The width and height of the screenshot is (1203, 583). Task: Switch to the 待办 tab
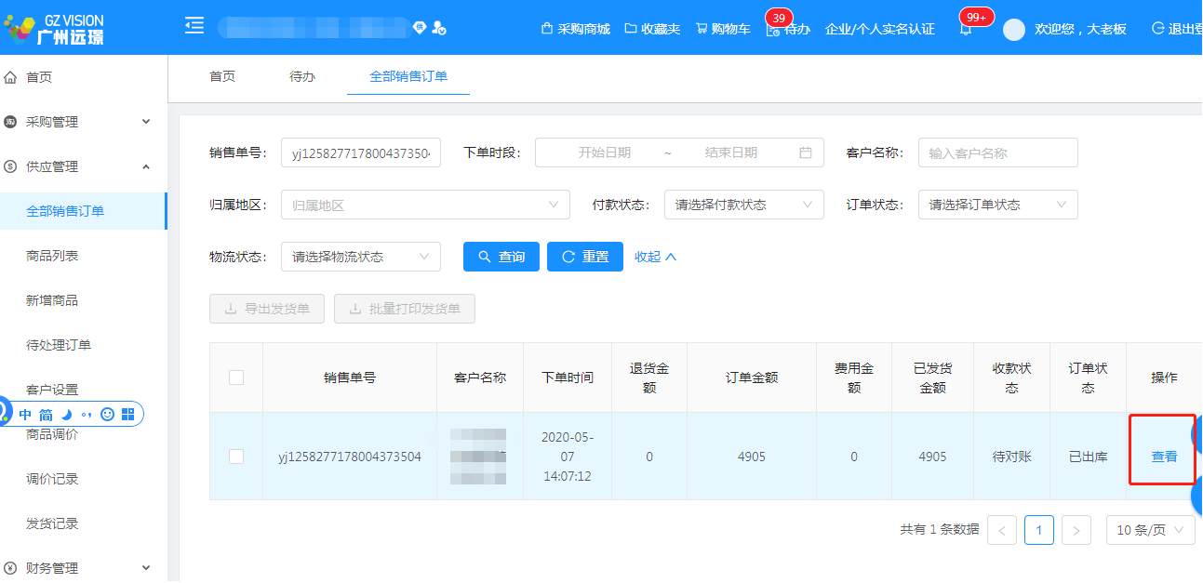[x=302, y=76]
